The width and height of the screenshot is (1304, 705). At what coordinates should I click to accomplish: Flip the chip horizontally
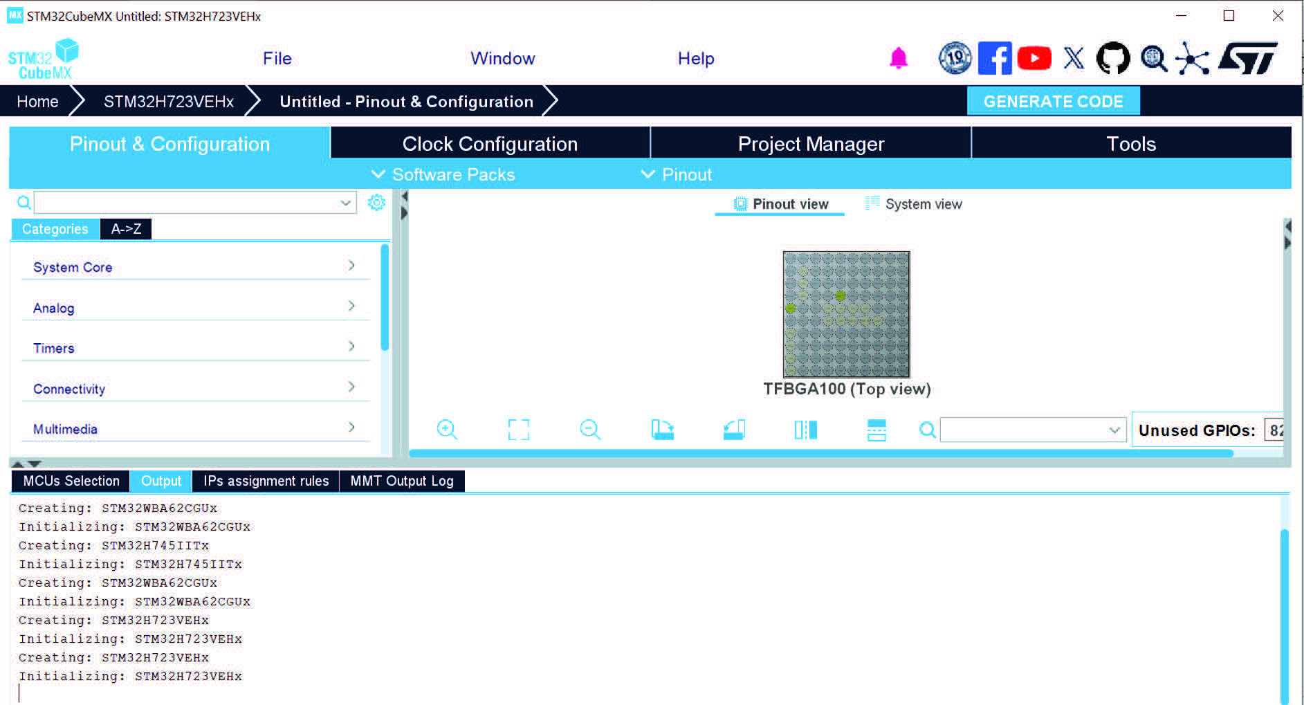tap(806, 430)
